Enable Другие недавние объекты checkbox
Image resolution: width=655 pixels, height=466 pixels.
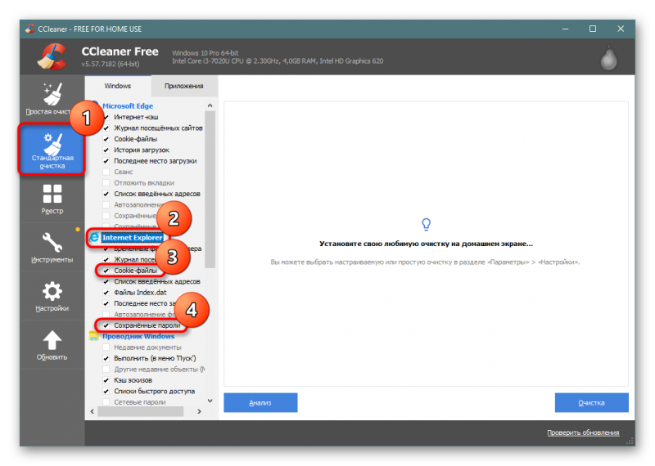coord(106,370)
